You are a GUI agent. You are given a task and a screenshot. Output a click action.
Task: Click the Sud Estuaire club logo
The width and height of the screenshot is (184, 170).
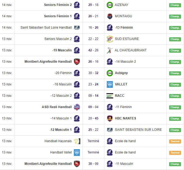tap(109, 39)
